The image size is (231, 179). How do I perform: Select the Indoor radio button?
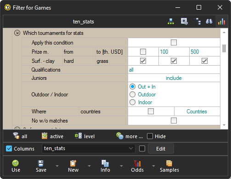pyautogui.click(x=132, y=102)
